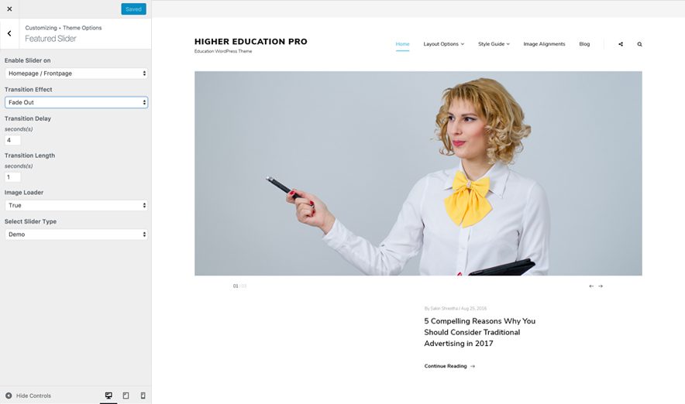Switch to mobile preview icon
Image resolution: width=685 pixels, height=404 pixels.
tap(143, 395)
